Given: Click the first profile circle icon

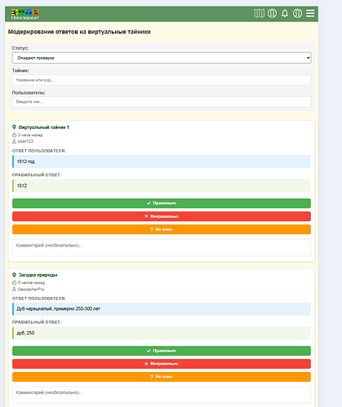Looking at the screenshot, I should tap(272, 13).
